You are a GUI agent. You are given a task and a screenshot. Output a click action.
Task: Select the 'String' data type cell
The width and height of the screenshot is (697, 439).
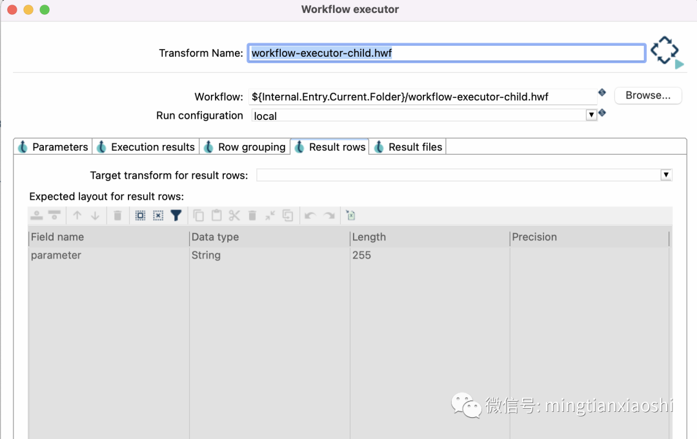[269, 255]
